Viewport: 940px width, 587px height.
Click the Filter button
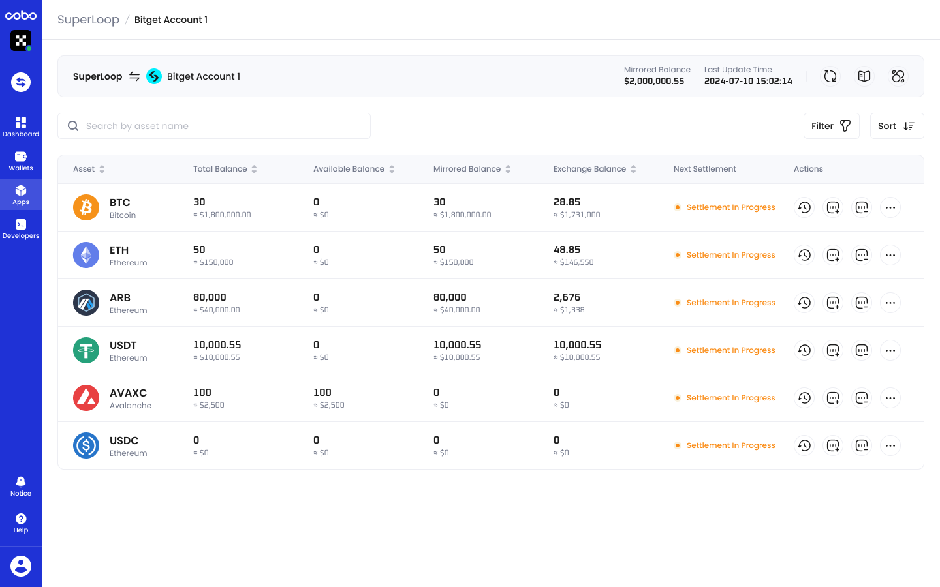pyautogui.click(x=831, y=126)
